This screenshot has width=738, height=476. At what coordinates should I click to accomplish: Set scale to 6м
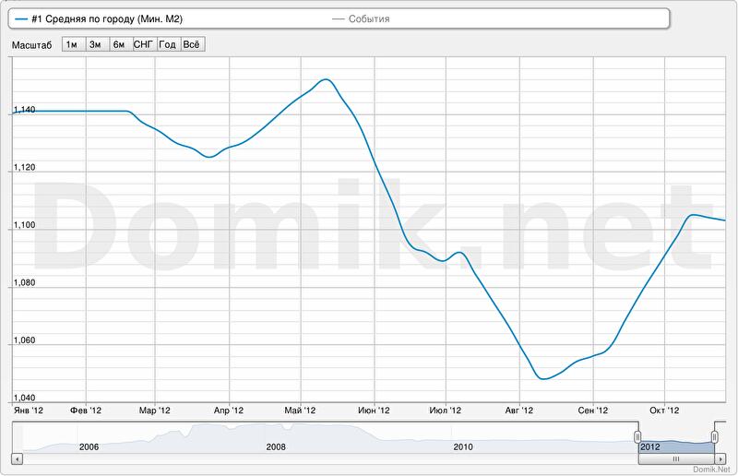[119, 44]
